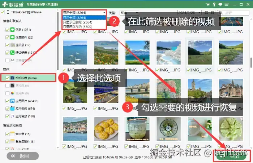Image resolution: width=253 pixels, height=163 pixels.
Task: Click the green export button
Action: pyautogui.click(x=231, y=156)
